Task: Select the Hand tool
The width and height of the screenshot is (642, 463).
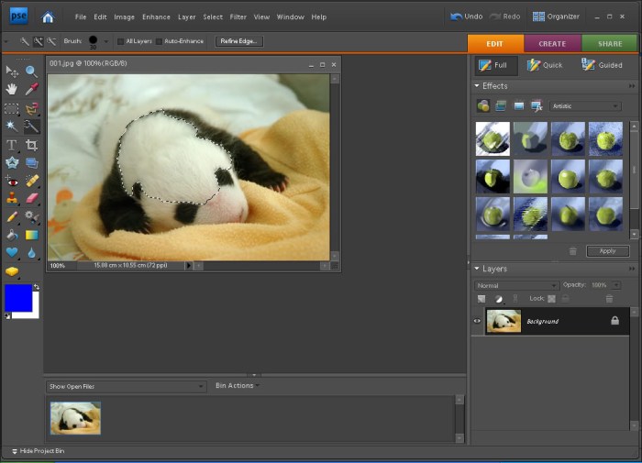Action: (x=12, y=89)
